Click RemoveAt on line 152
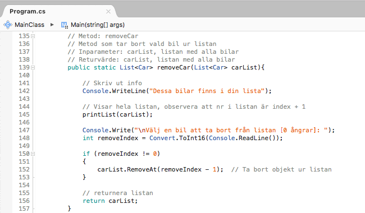The height and width of the screenshot is (213, 365). [x=142, y=169]
